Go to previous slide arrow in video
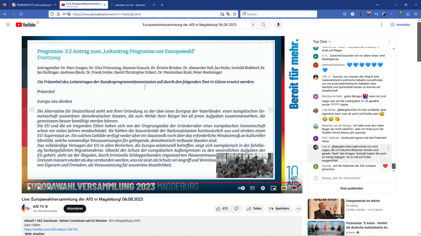Screen dimensions: 421x236 tap(31, 110)
